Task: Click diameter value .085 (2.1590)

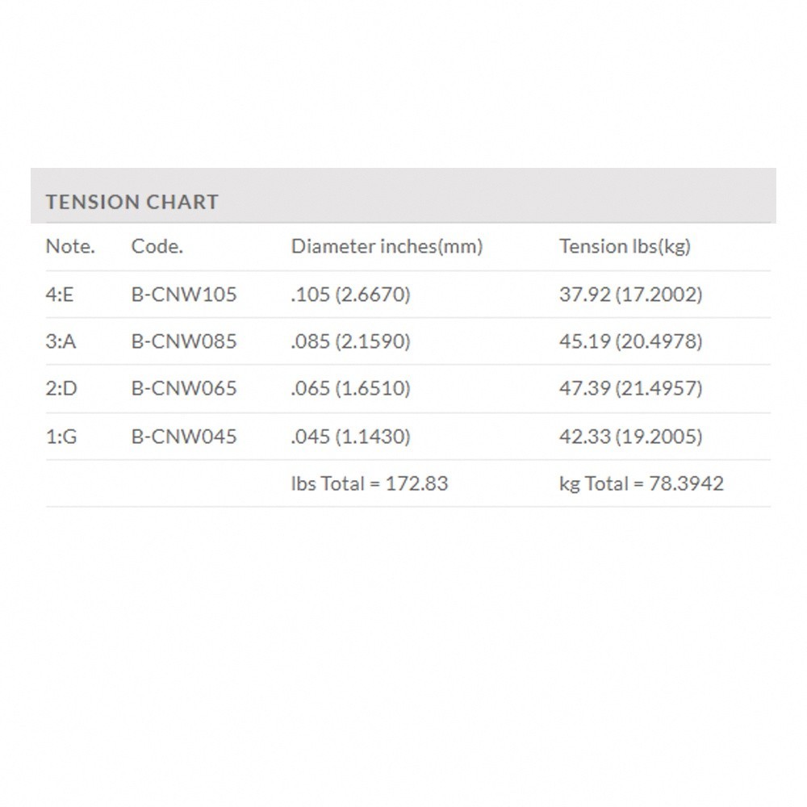Action: click(x=350, y=341)
